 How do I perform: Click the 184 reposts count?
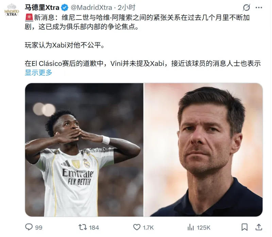tap(94, 227)
